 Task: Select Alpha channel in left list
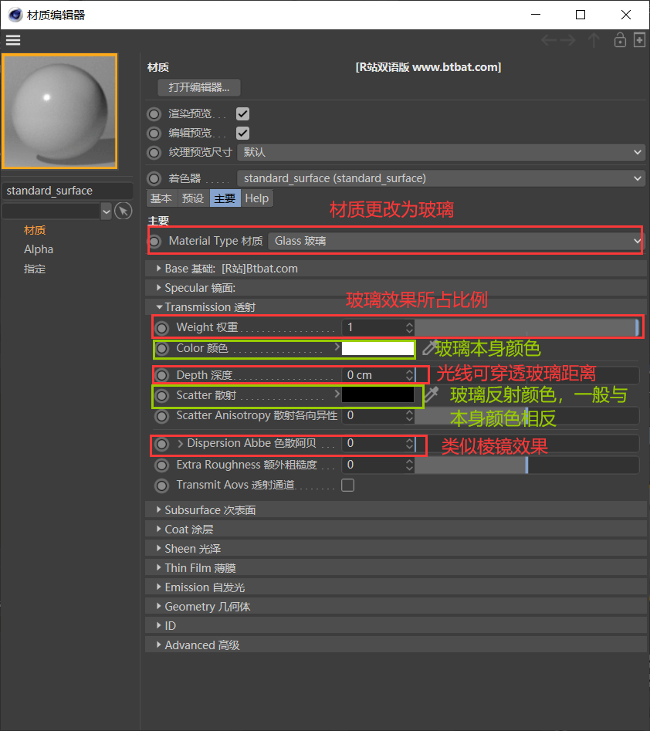[39, 249]
